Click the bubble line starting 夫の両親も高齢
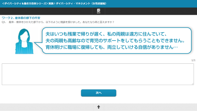 pos(115,40)
